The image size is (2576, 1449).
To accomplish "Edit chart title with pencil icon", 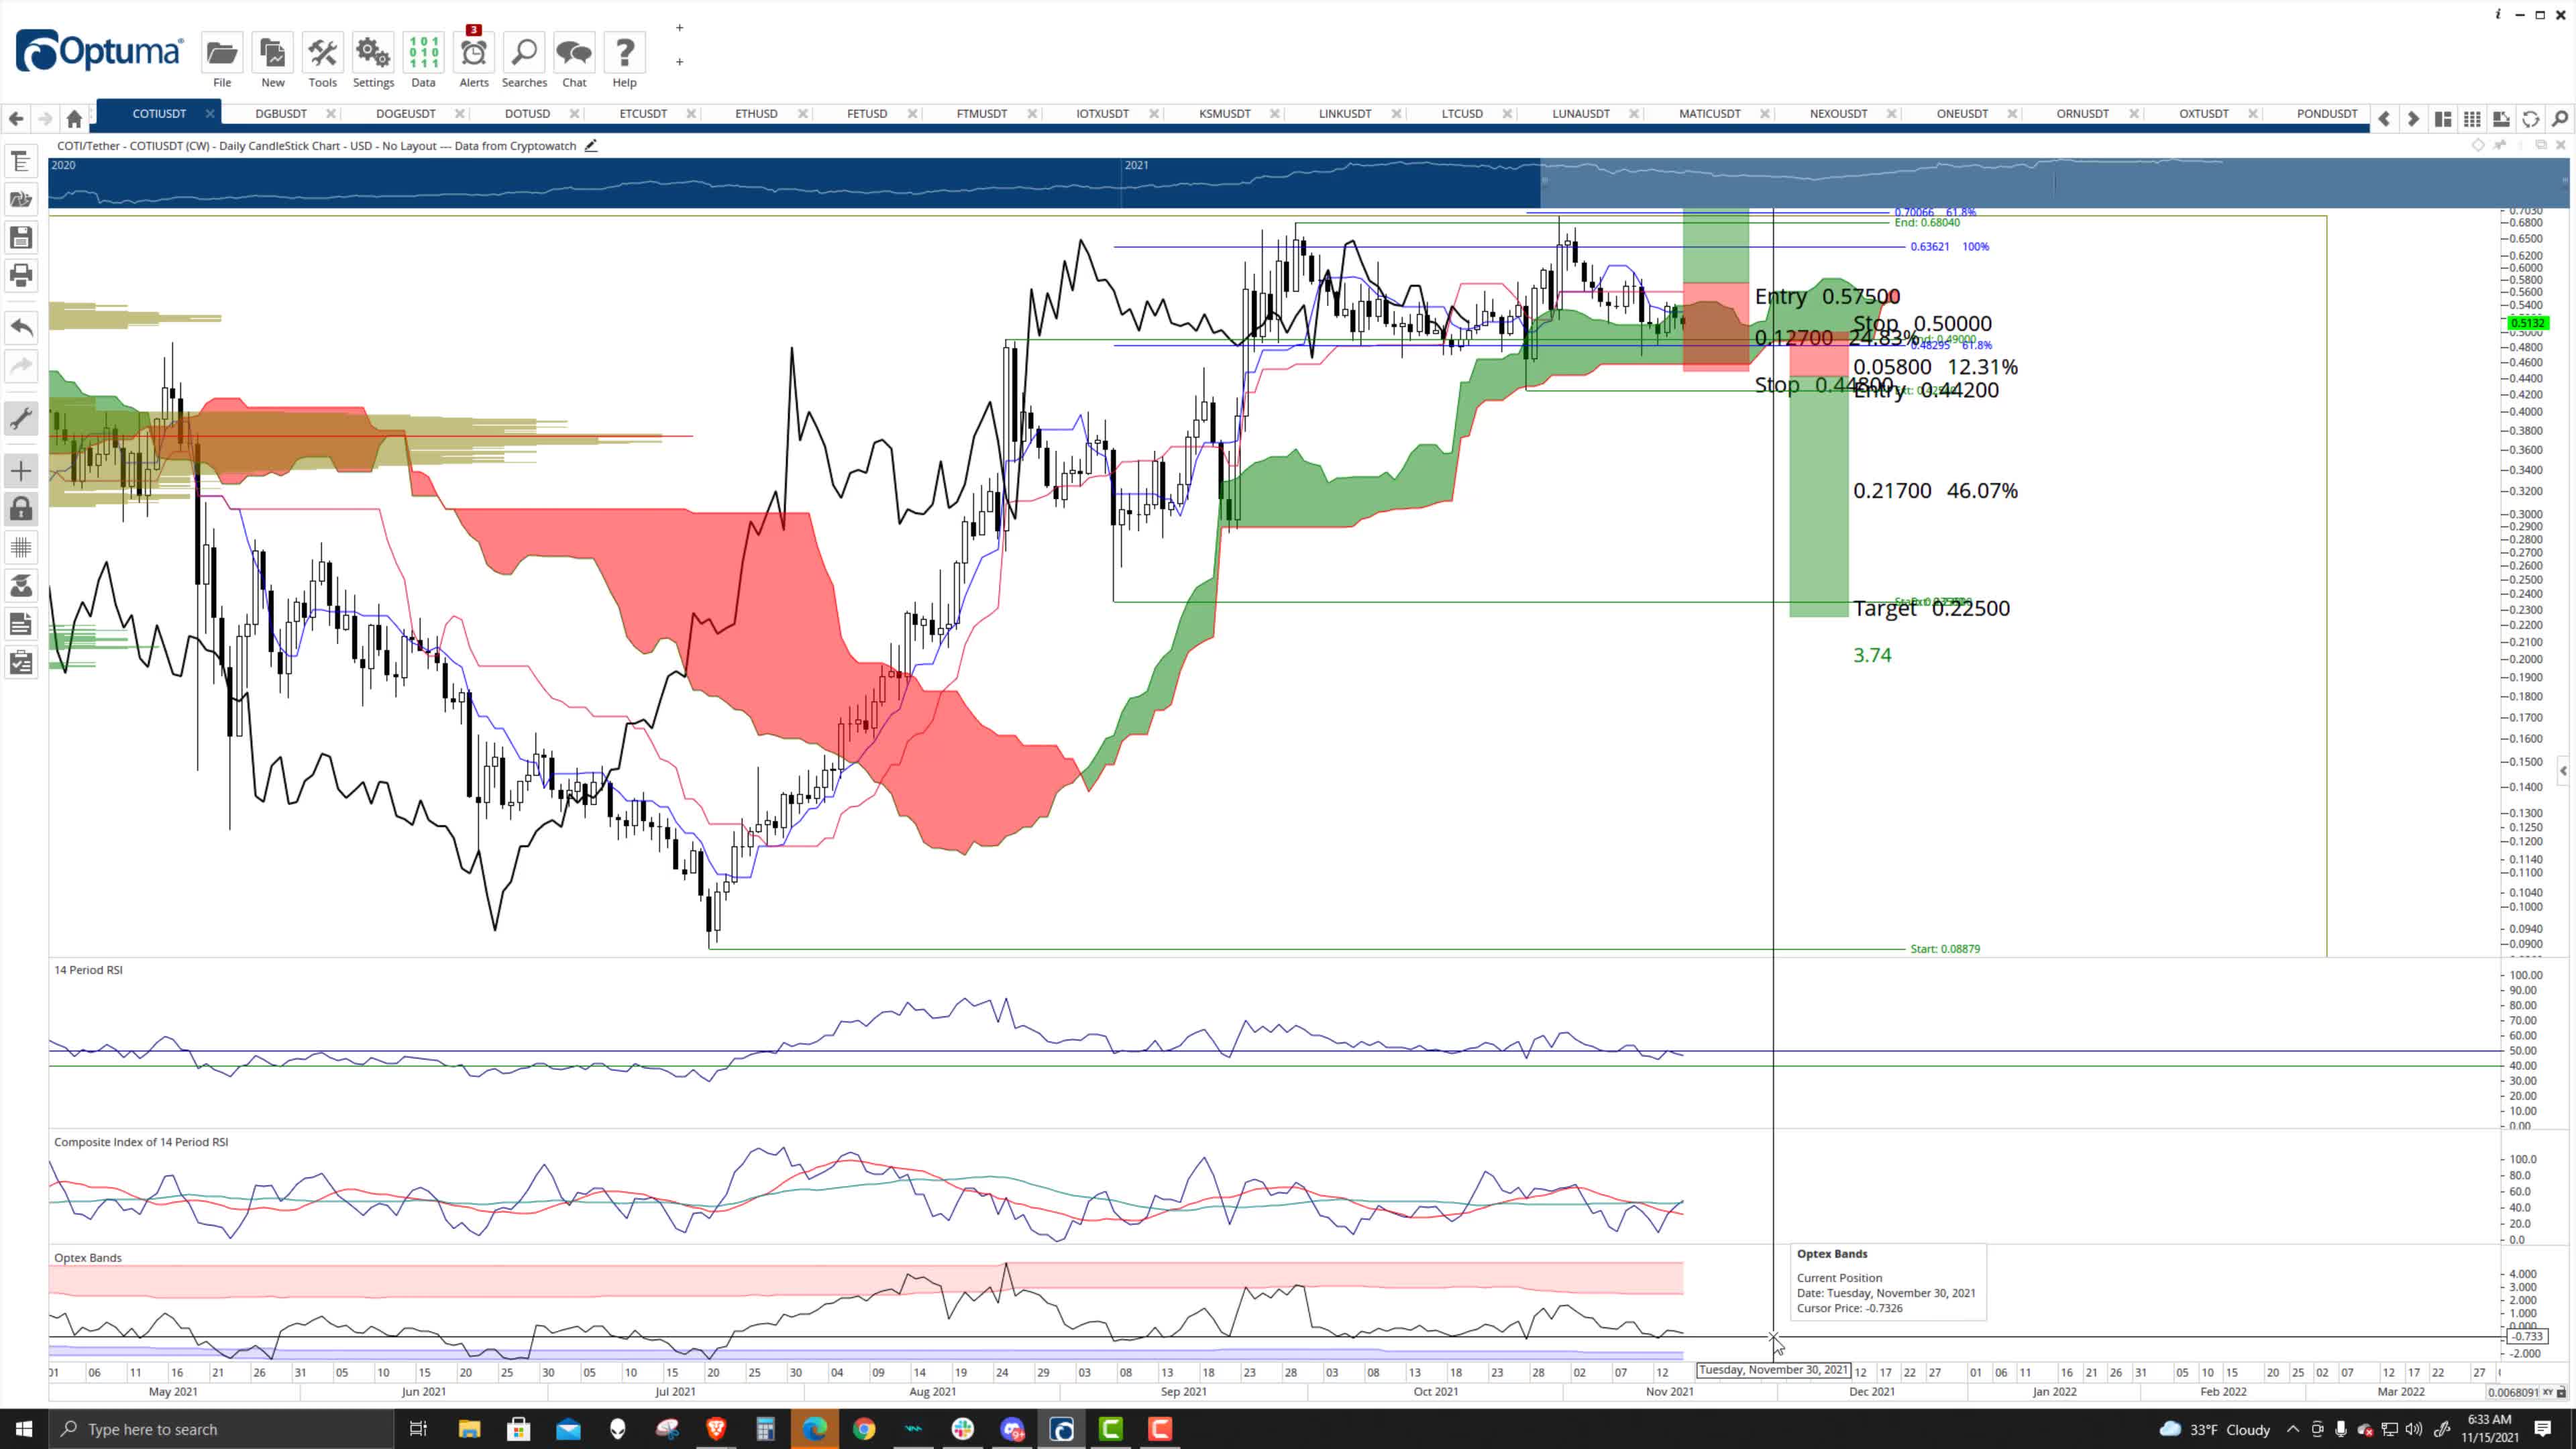I will (x=591, y=146).
